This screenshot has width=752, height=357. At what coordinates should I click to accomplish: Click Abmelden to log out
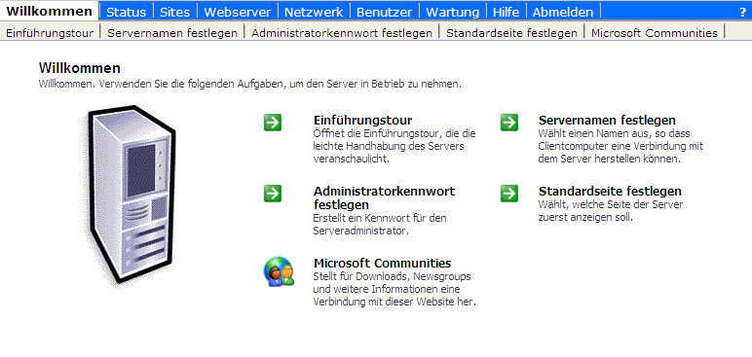563,12
